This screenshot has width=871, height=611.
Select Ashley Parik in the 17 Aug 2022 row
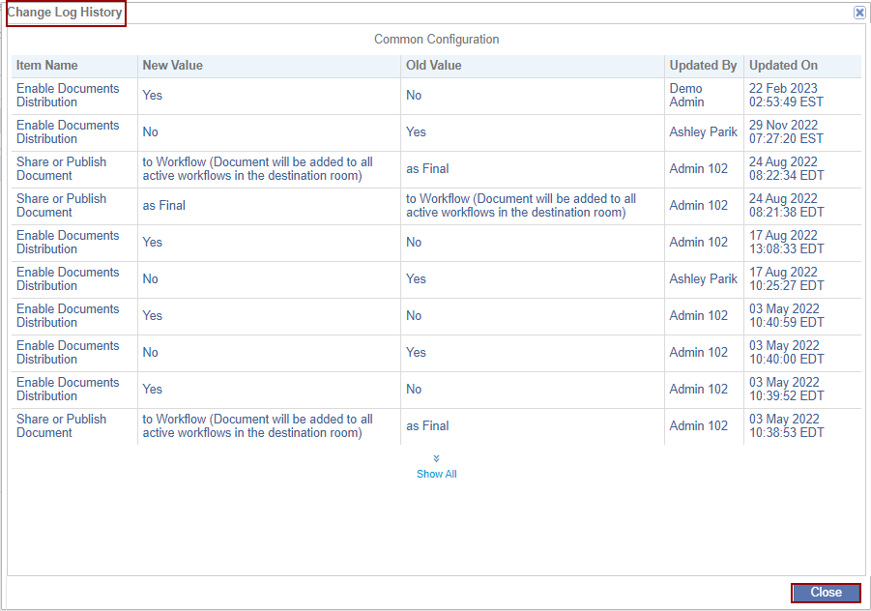(703, 278)
